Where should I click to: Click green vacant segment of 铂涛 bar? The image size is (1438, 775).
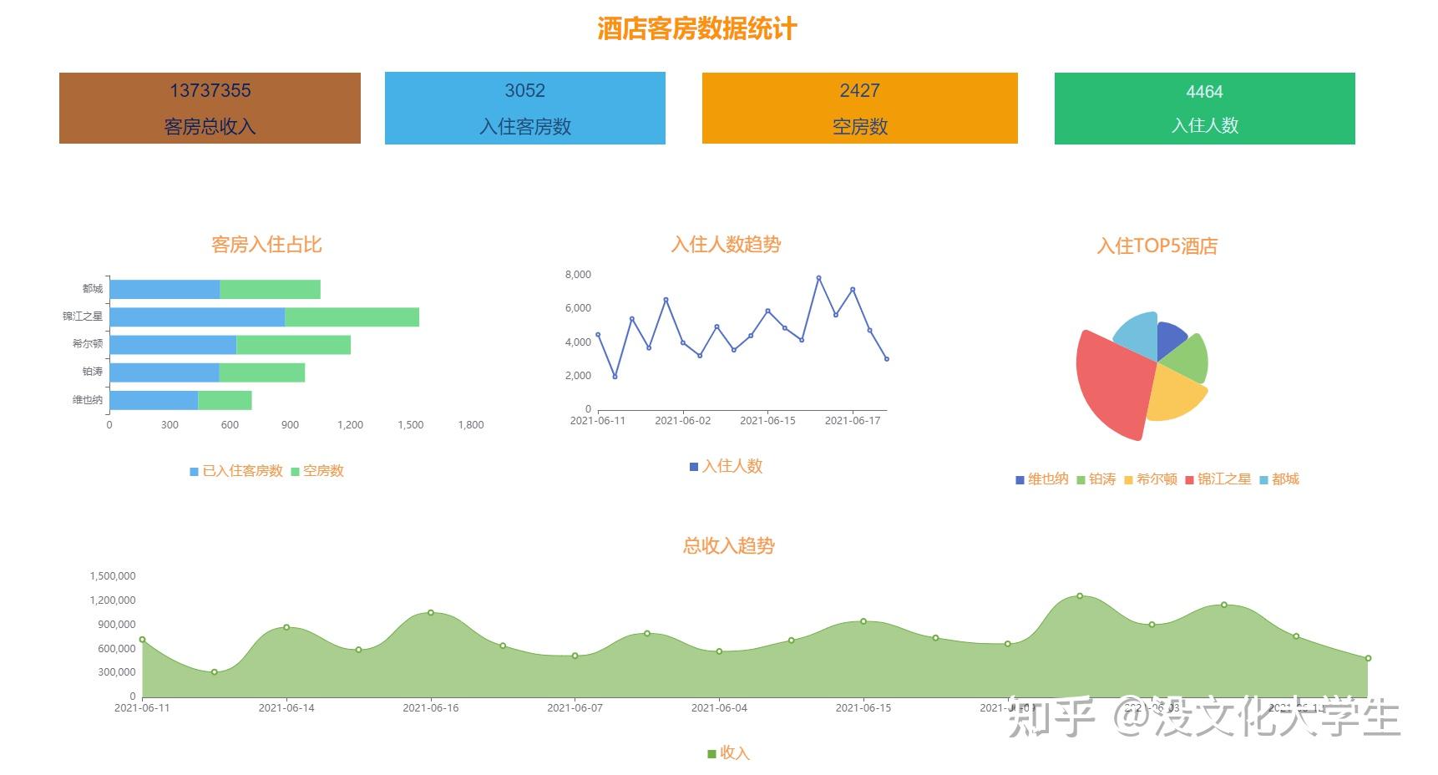coord(261,372)
